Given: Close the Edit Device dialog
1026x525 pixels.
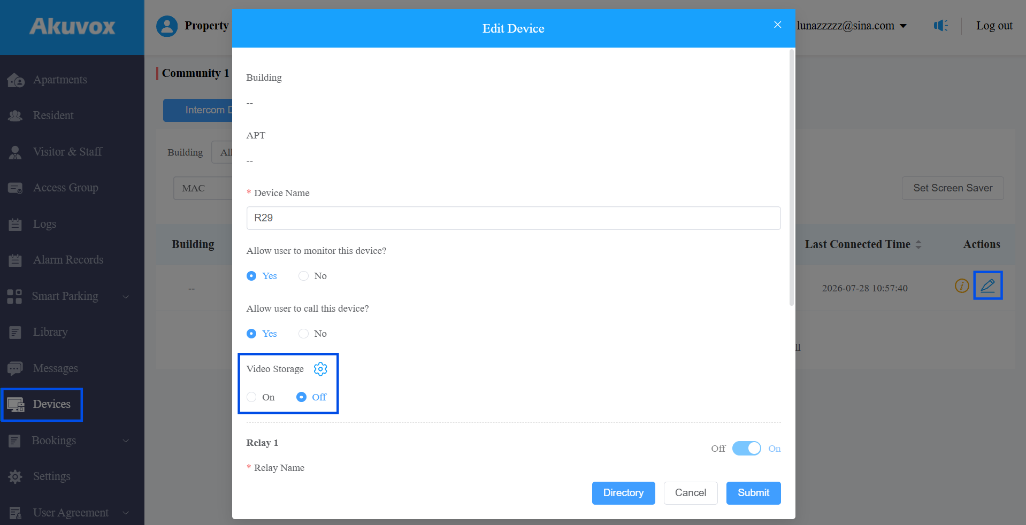Looking at the screenshot, I should [x=778, y=25].
